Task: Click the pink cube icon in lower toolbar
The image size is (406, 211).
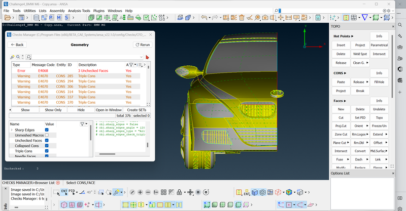Action: point(64,205)
